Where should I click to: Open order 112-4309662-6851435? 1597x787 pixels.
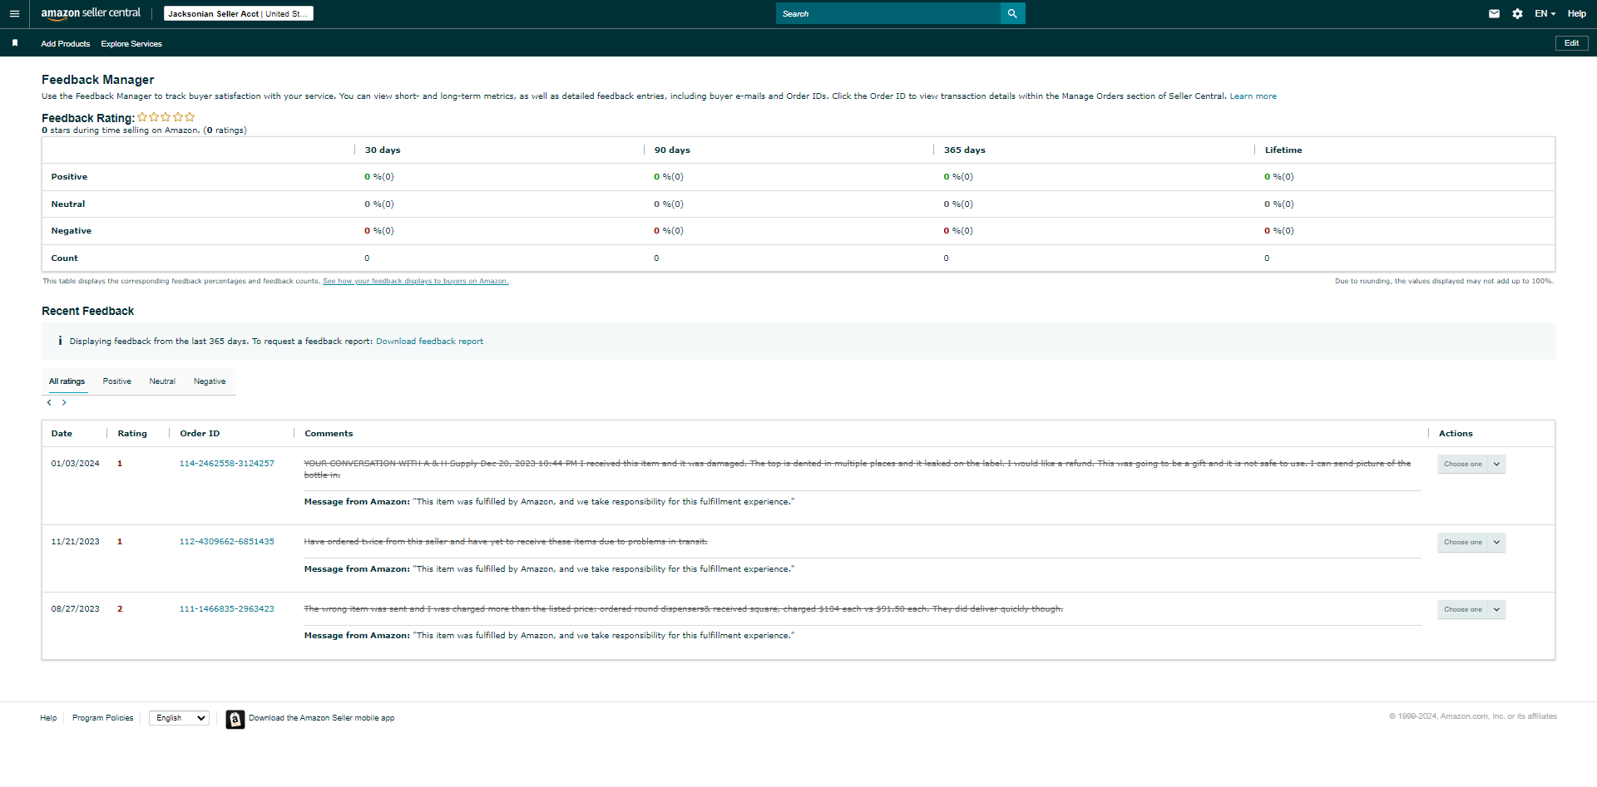click(226, 542)
